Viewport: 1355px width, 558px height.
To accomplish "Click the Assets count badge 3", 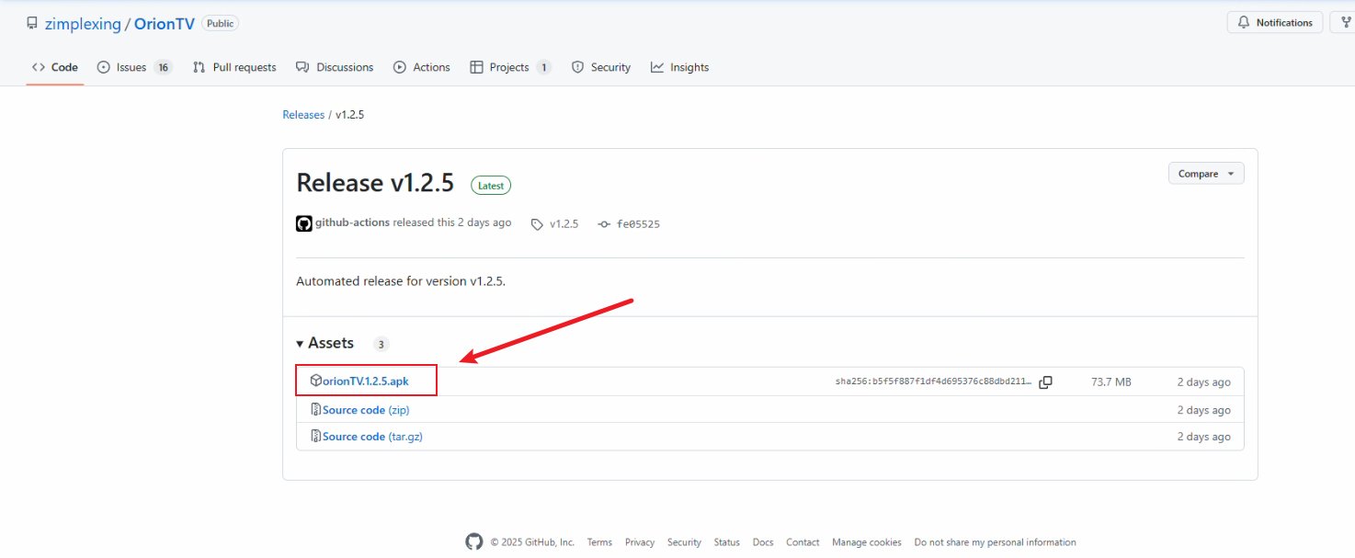I will tap(381, 345).
